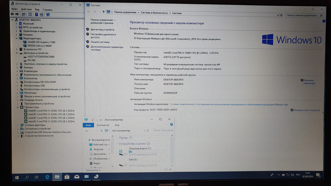
Task: Click the Up arrow in System window address bar
Action: click(x=103, y=12)
